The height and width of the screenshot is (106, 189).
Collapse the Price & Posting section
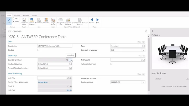[15, 73]
